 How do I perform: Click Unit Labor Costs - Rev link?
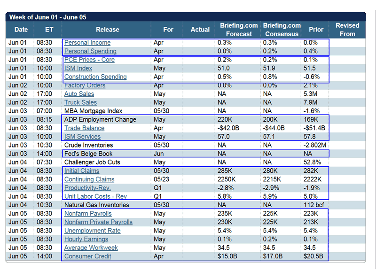(x=95, y=196)
